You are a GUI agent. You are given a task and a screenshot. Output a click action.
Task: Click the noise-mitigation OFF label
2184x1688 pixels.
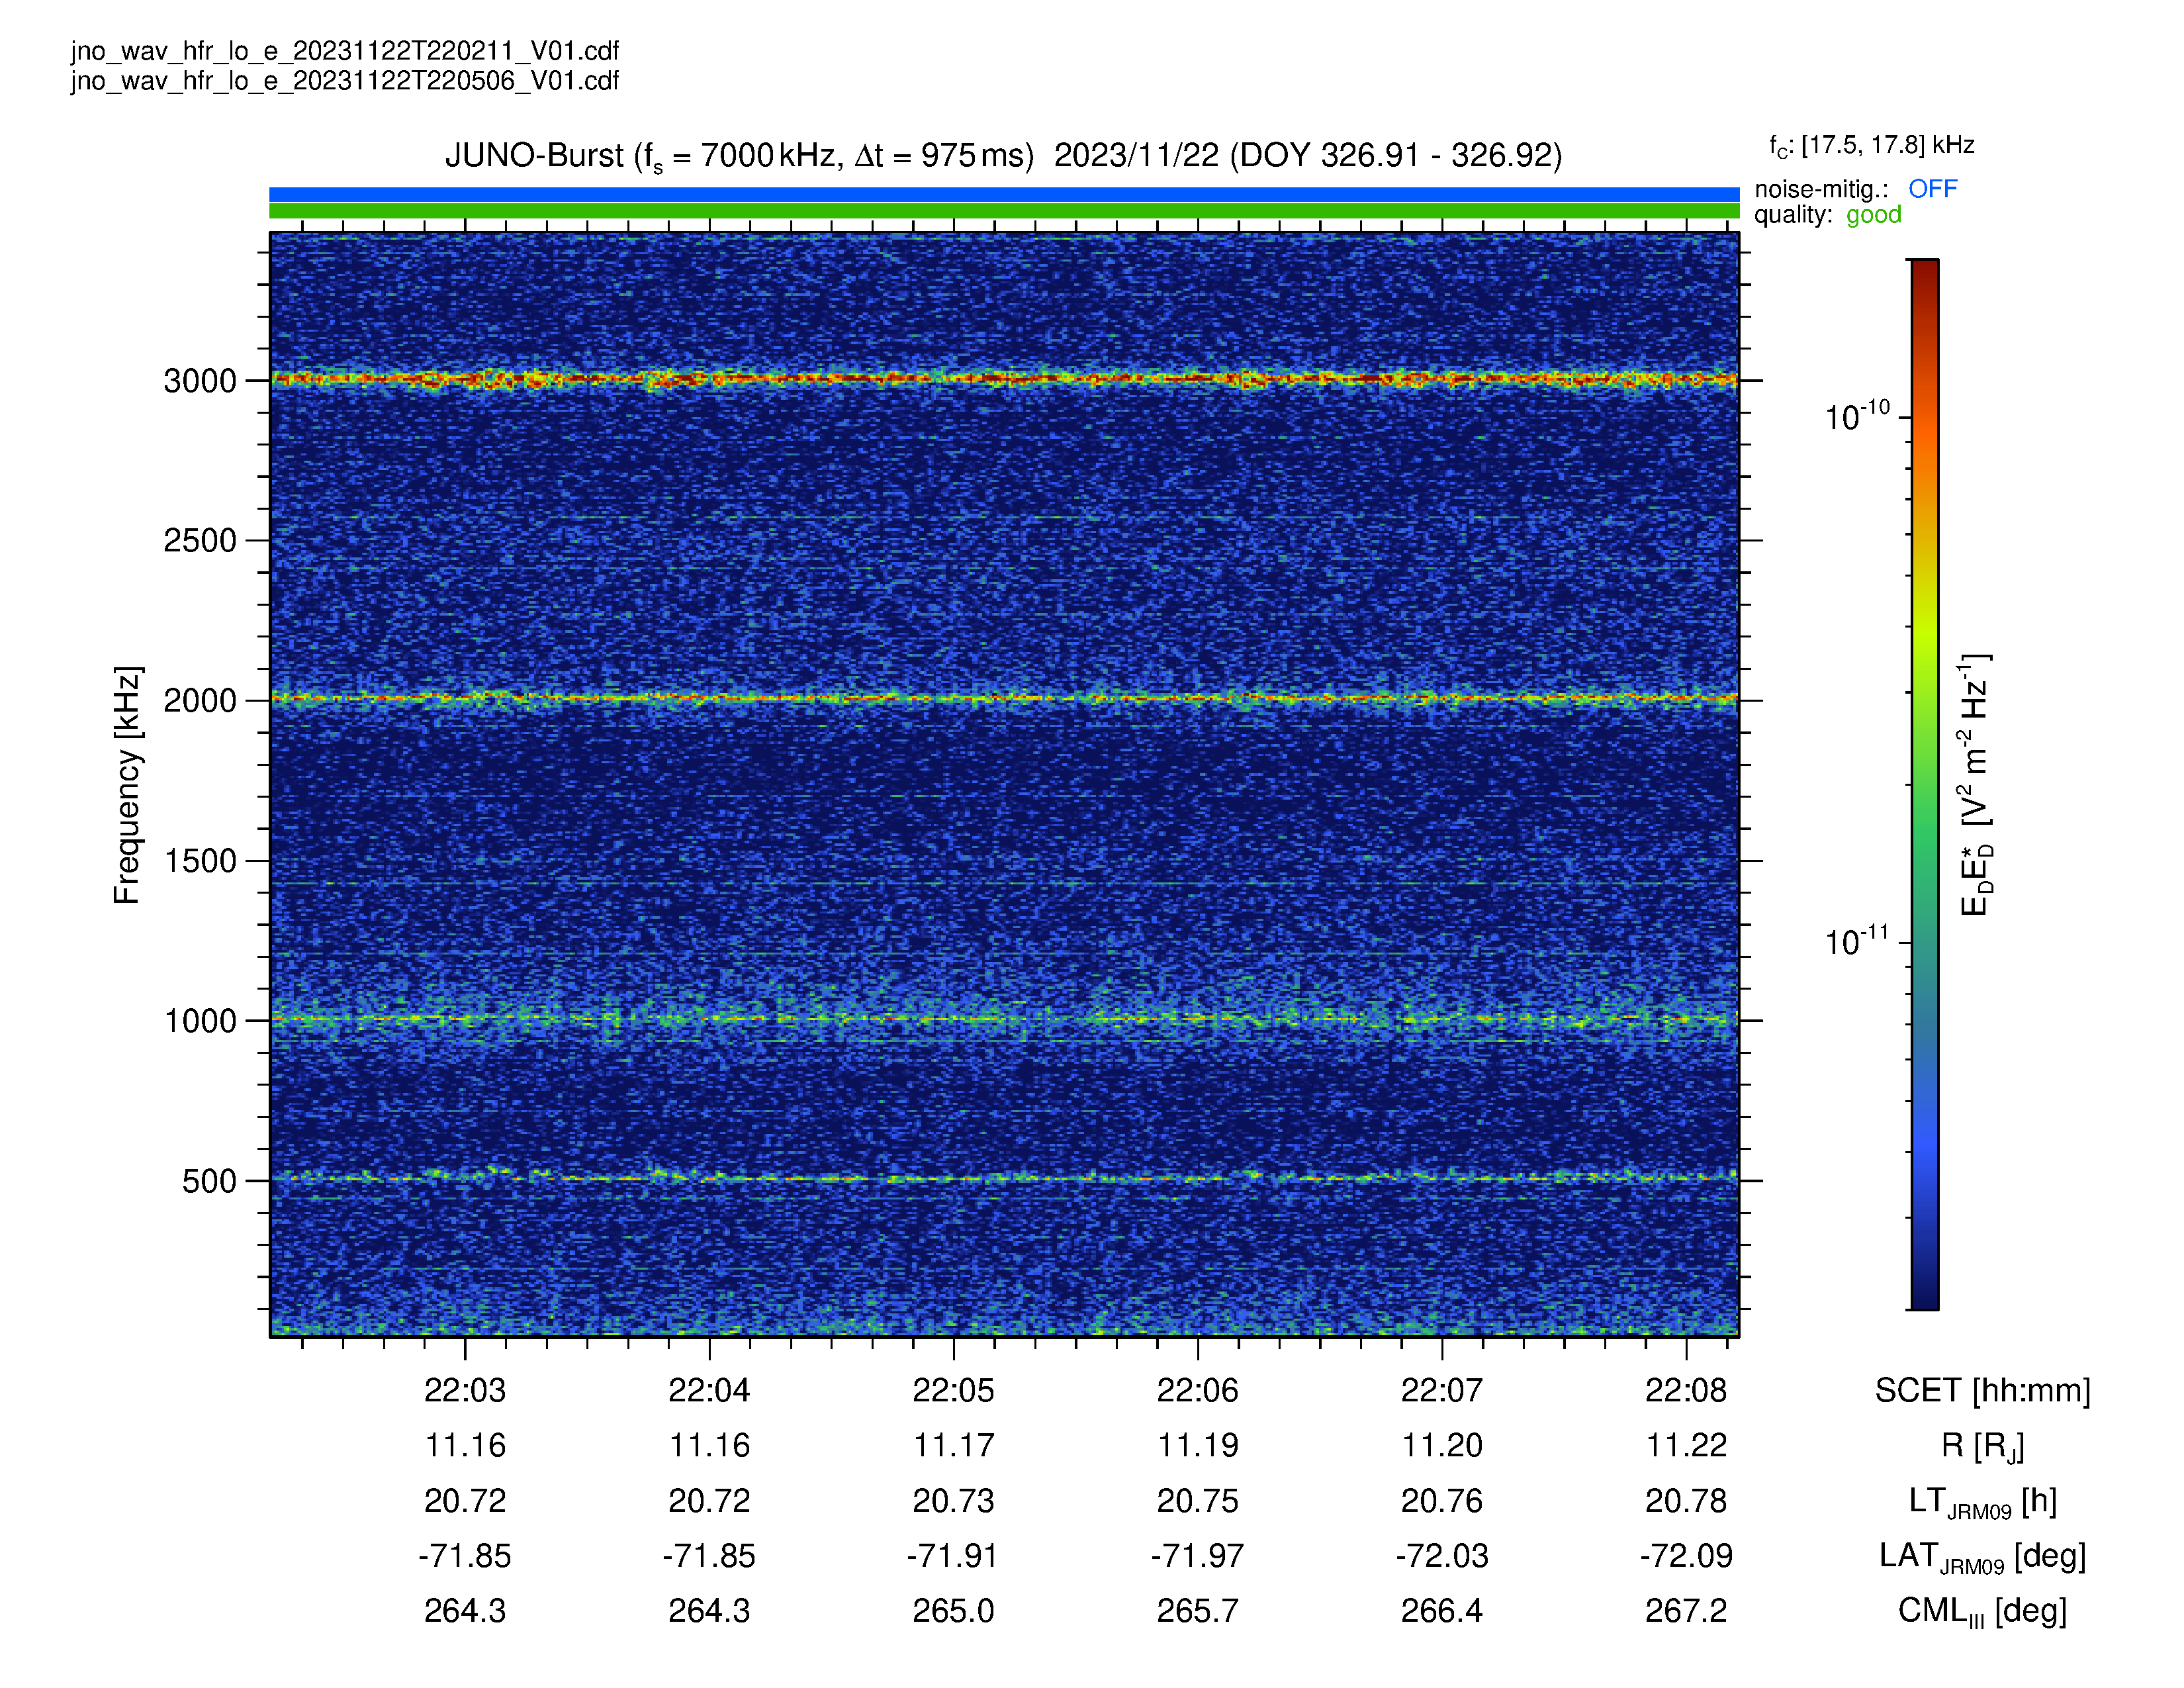pyautogui.click(x=1932, y=189)
